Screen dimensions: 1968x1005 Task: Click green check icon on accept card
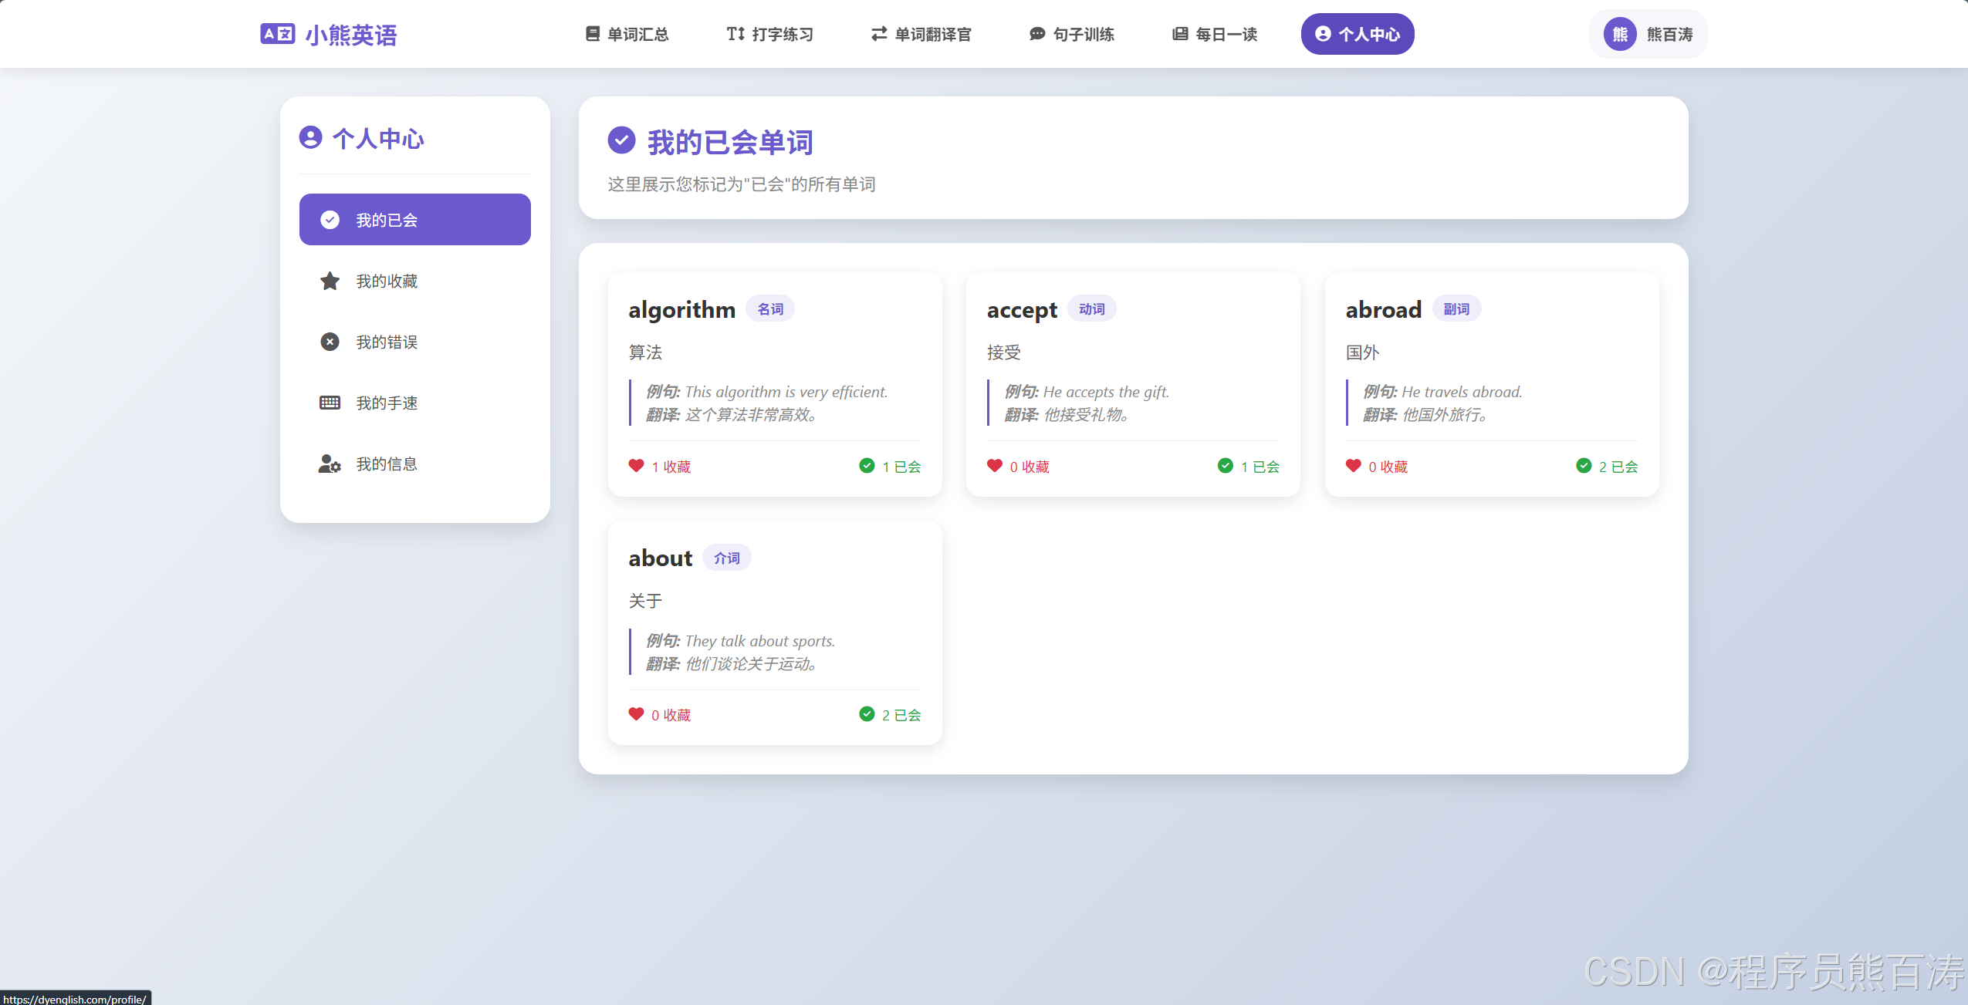[1226, 466]
